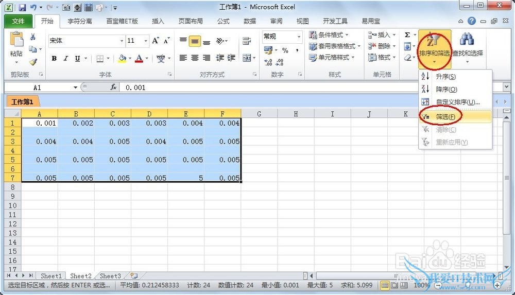
Task: Apply percent style with the % icon
Action: click(x=285, y=50)
